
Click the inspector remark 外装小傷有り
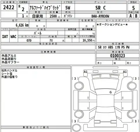coord(9,77)
